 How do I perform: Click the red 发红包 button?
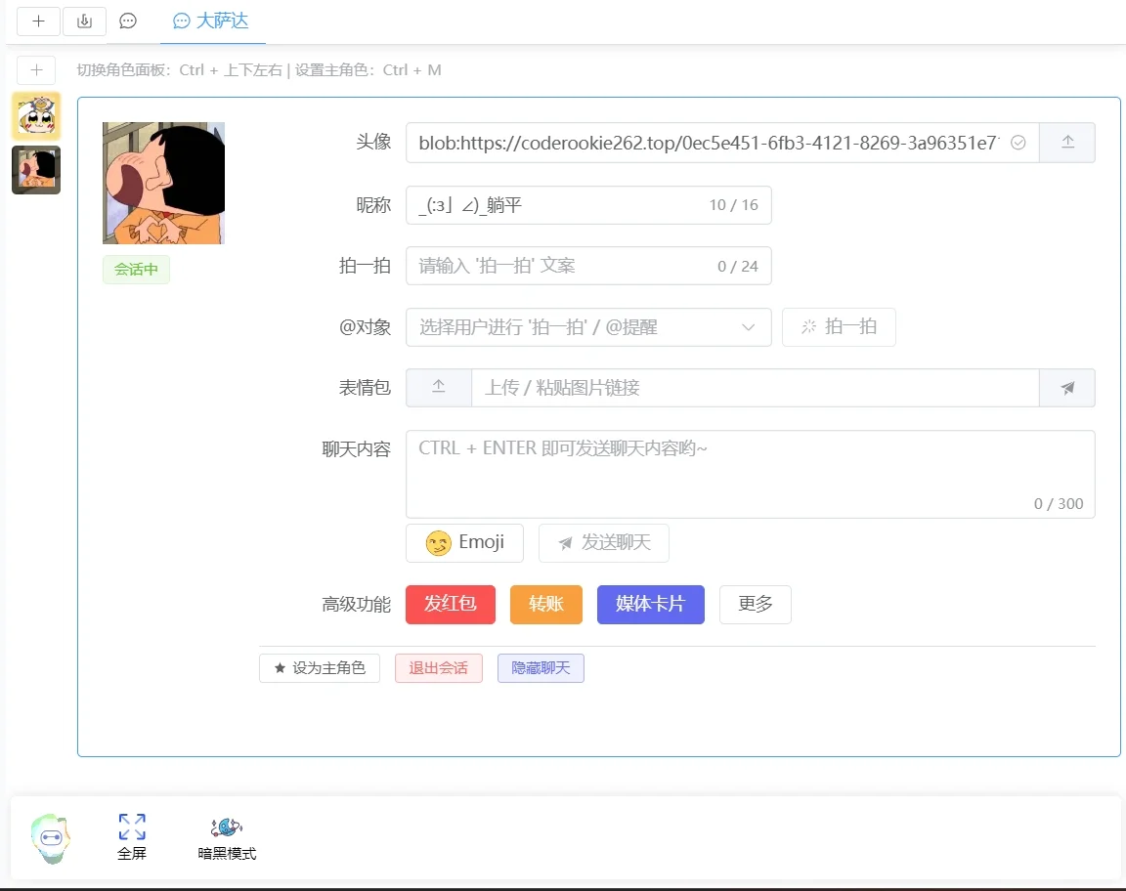451,604
